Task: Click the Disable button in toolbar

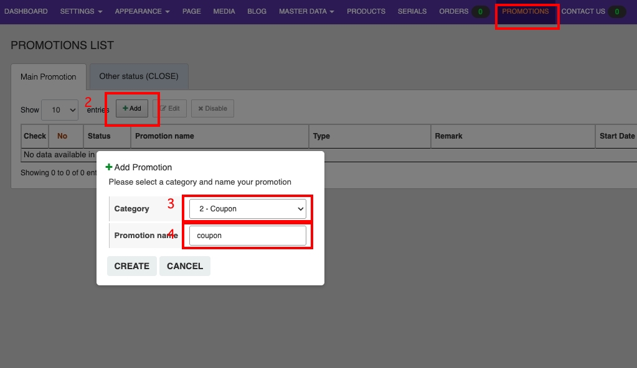Action: click(212, 108)
